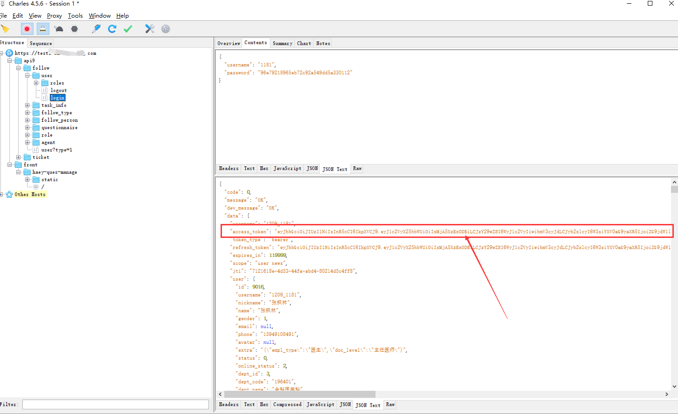Click the questionnaire folder icon

click(x=36, y=127)
